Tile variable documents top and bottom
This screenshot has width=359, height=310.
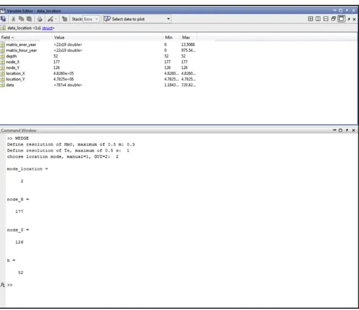pyautogui.click(x=326, y=19)
